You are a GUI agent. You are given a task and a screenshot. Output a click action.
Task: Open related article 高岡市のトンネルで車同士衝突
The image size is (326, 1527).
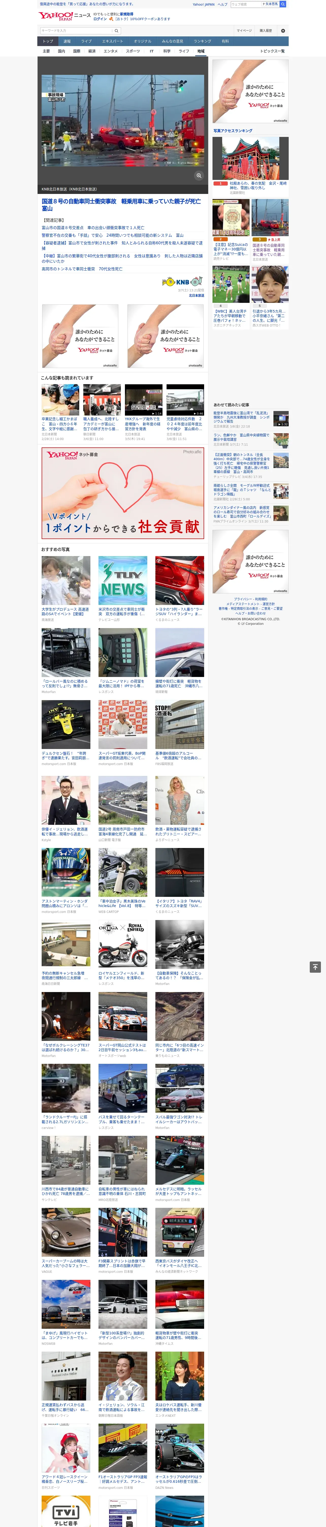82,269
